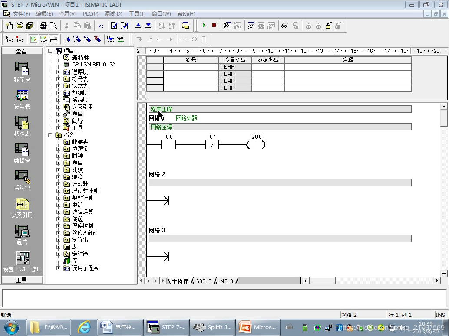Open 数据块 in the view sidebar
The width and height of the screenshot is (449, 336).
tap(22, 153)
